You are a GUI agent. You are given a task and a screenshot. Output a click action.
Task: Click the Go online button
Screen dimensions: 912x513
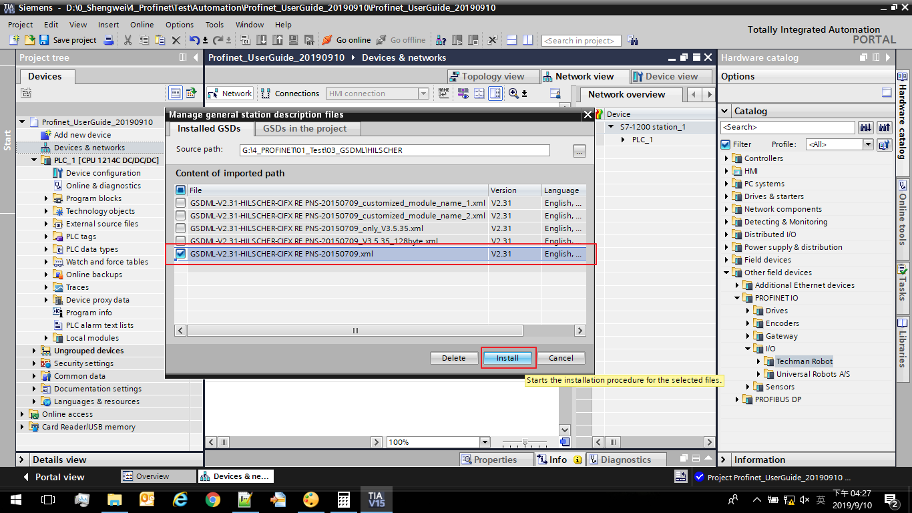tap(346, 40)
